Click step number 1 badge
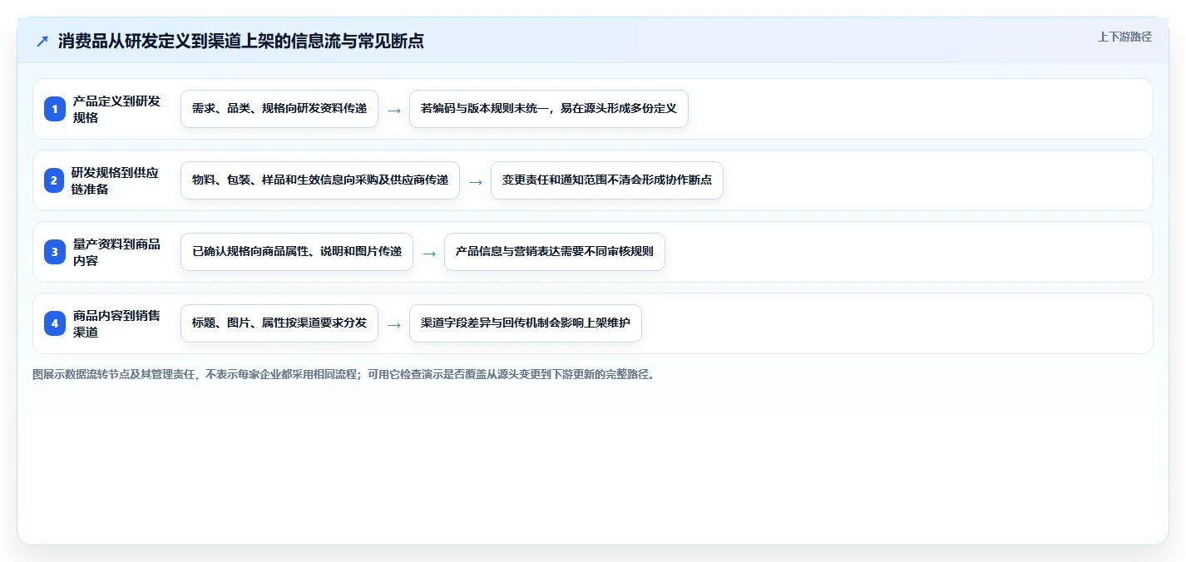The height and width of the screenshot is (562, 1186). coord(55,109)
